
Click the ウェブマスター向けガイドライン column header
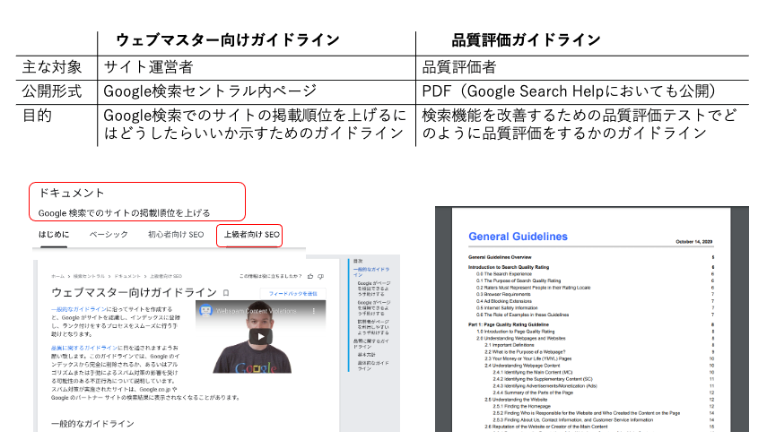[228, 40]
